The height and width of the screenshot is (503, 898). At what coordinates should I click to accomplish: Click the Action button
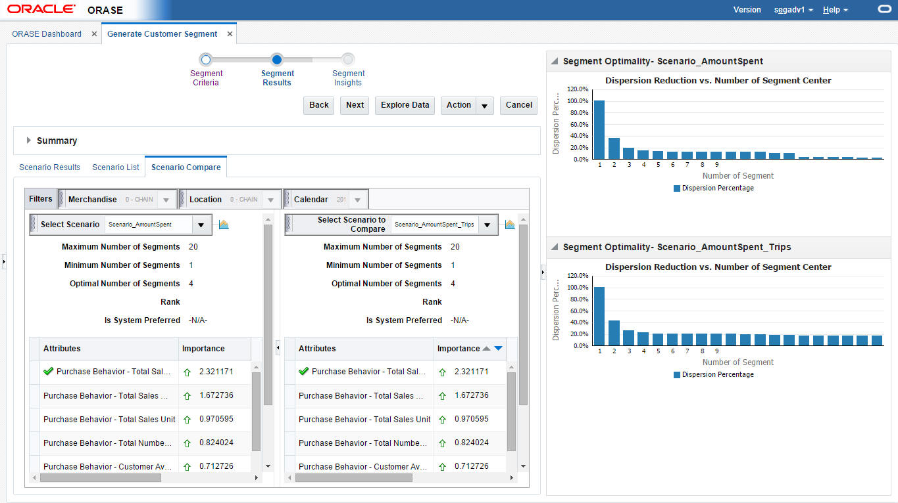pos(459,105)
